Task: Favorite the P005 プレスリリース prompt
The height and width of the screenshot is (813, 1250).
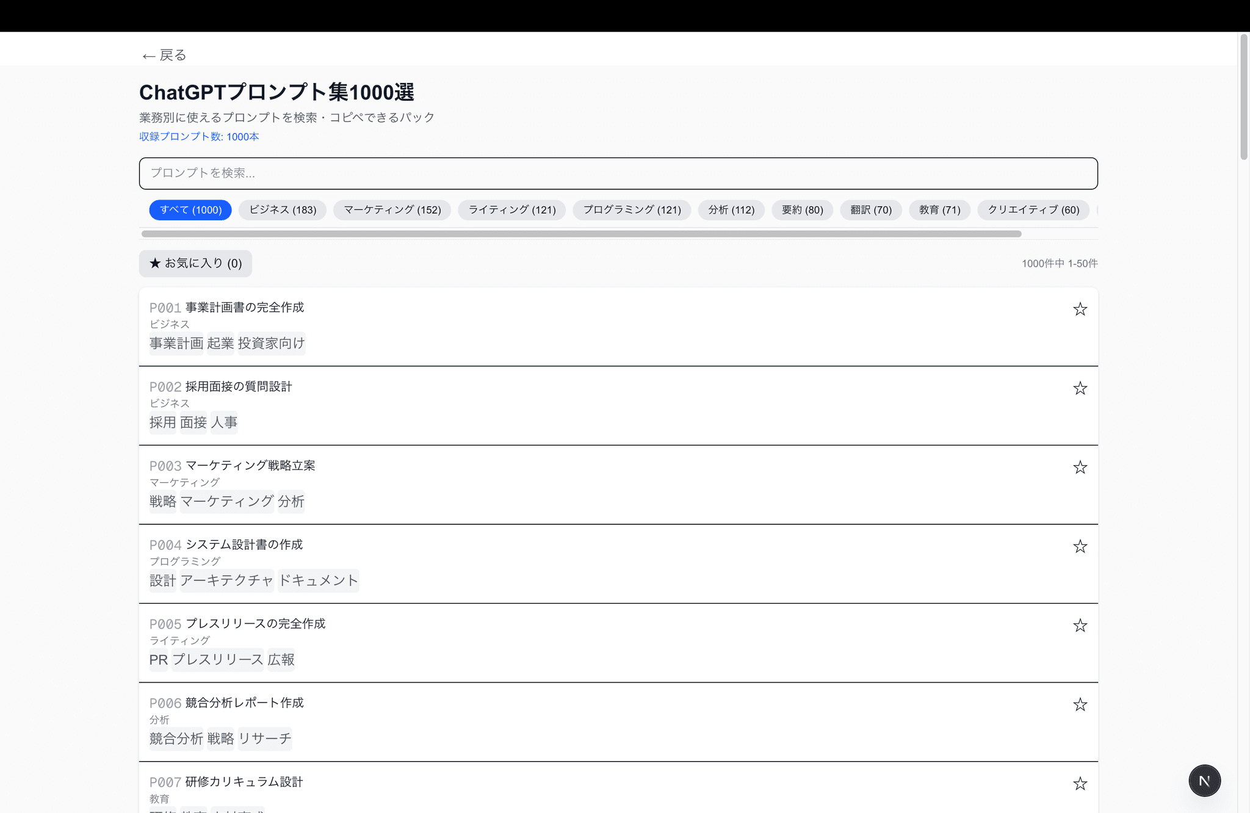Action: coord(1080,626)
